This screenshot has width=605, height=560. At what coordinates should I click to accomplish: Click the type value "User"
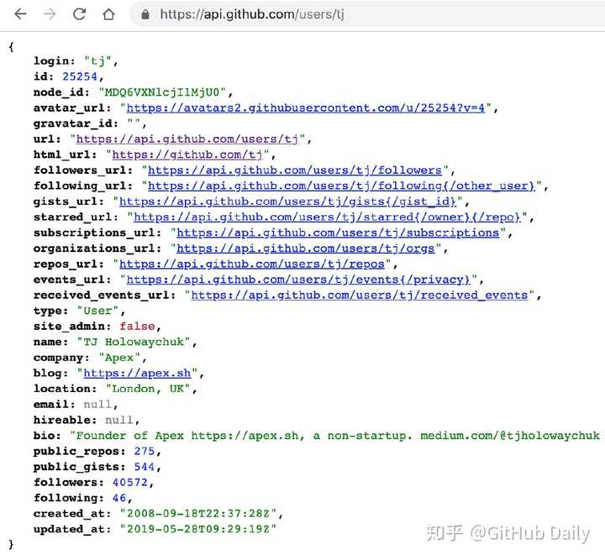[97, 311]
